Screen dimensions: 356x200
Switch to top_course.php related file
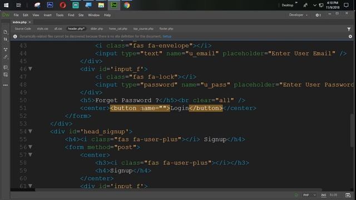point(144,29)
